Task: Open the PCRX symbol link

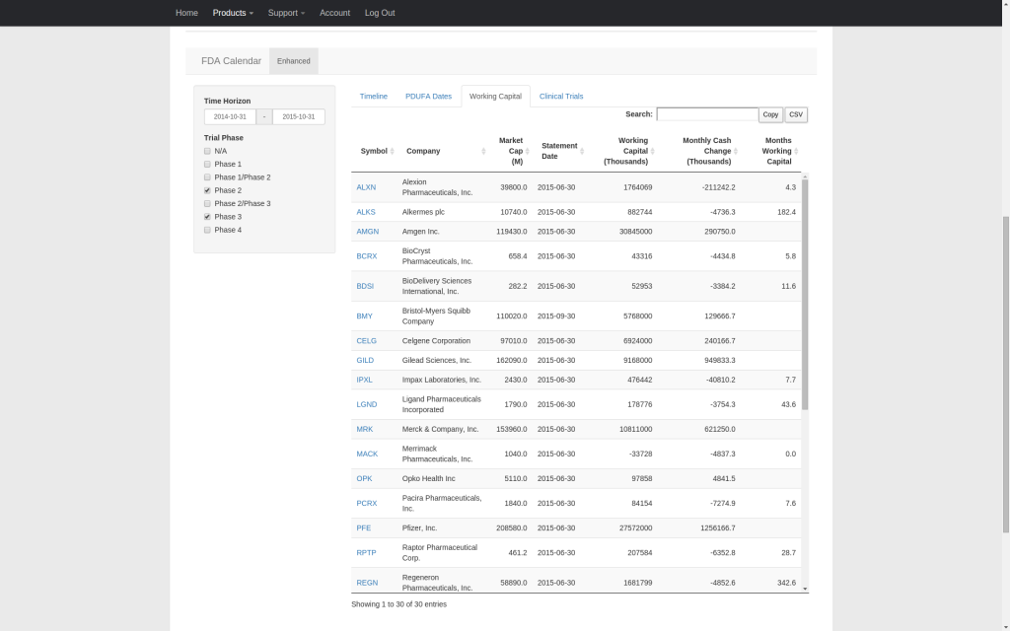Action: [x=367, y=504]
